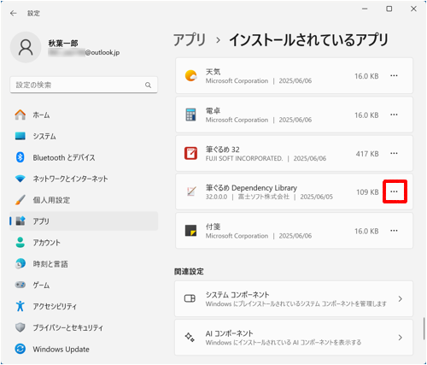Image resolution: width=427 pixels, height=365 pixels.
Task: Click the 電卓 calculator app icon
Action: pyautogui.click(x=191, y=115)
